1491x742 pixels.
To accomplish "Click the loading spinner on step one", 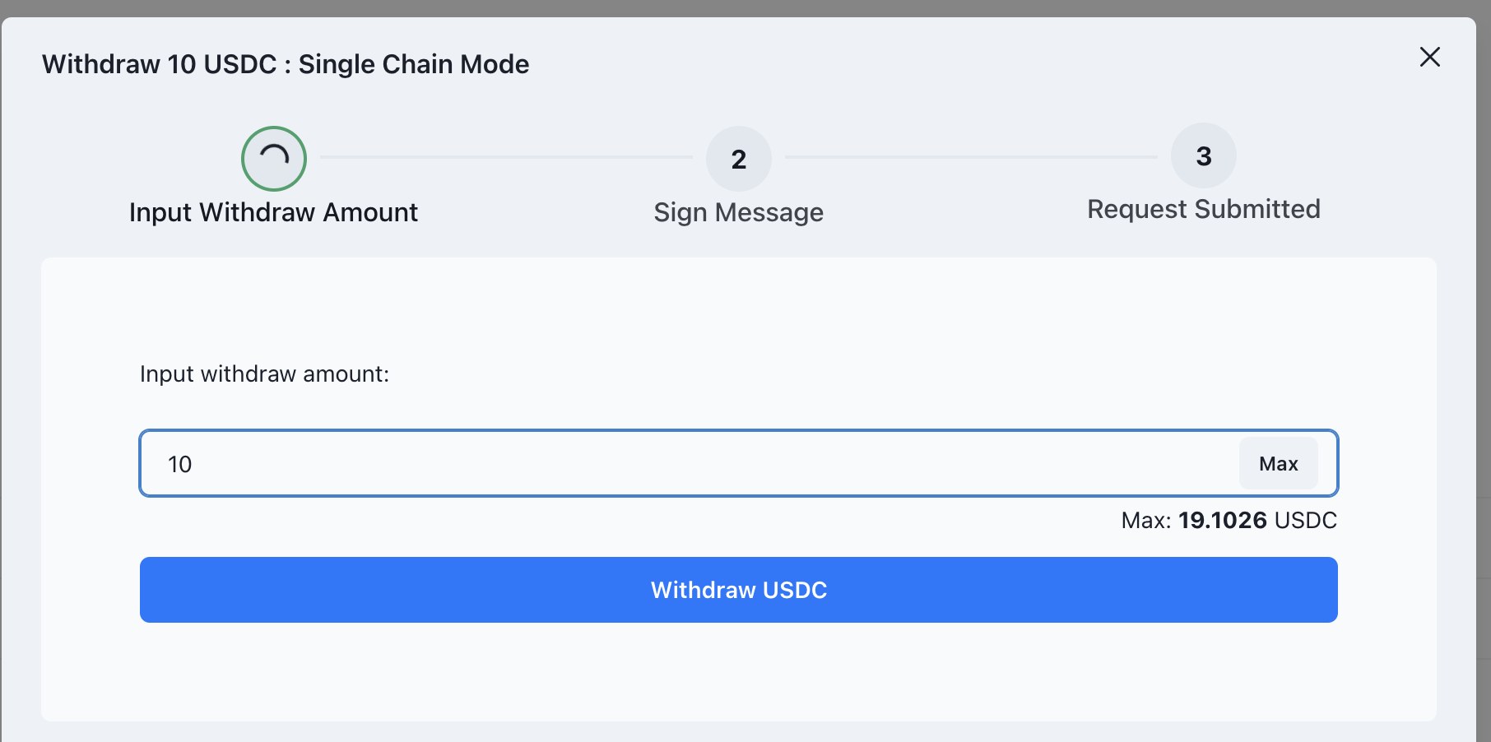I will [274, 158].
